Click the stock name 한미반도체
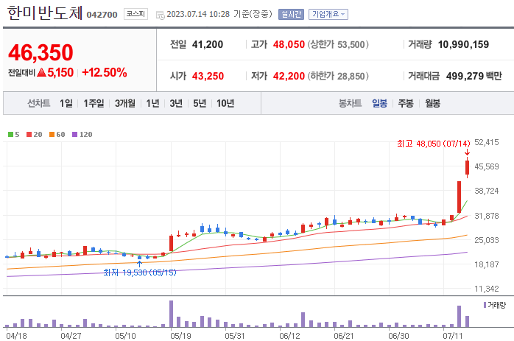The height and width of the screenshot is (341, 514). tap(45, 13)
